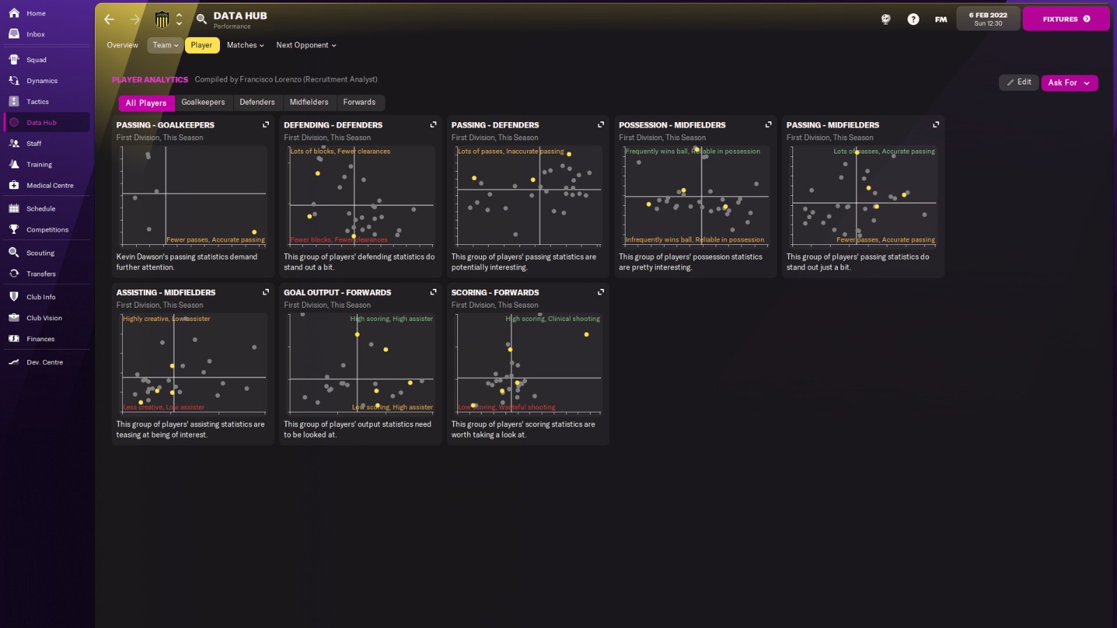The height and width of the screenshot is (628, 1117).
Task: Select the Midfielders filter tab
Action: [309, 102]
